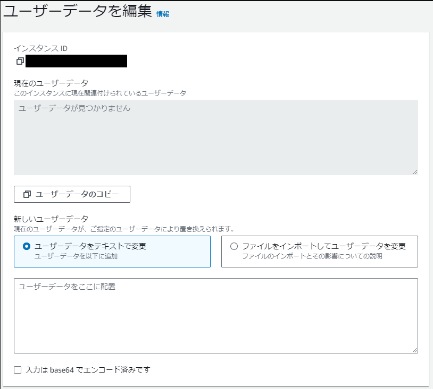Click the インスタンス ID label

point(40,48)
